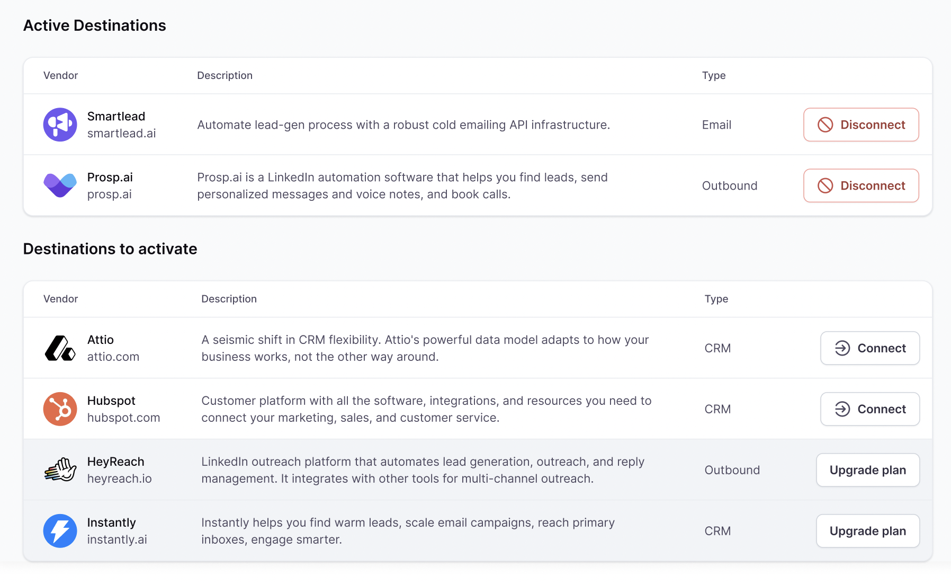Click the Instantly lightning bolt icon
951x584 pixels.
(60, 531)
